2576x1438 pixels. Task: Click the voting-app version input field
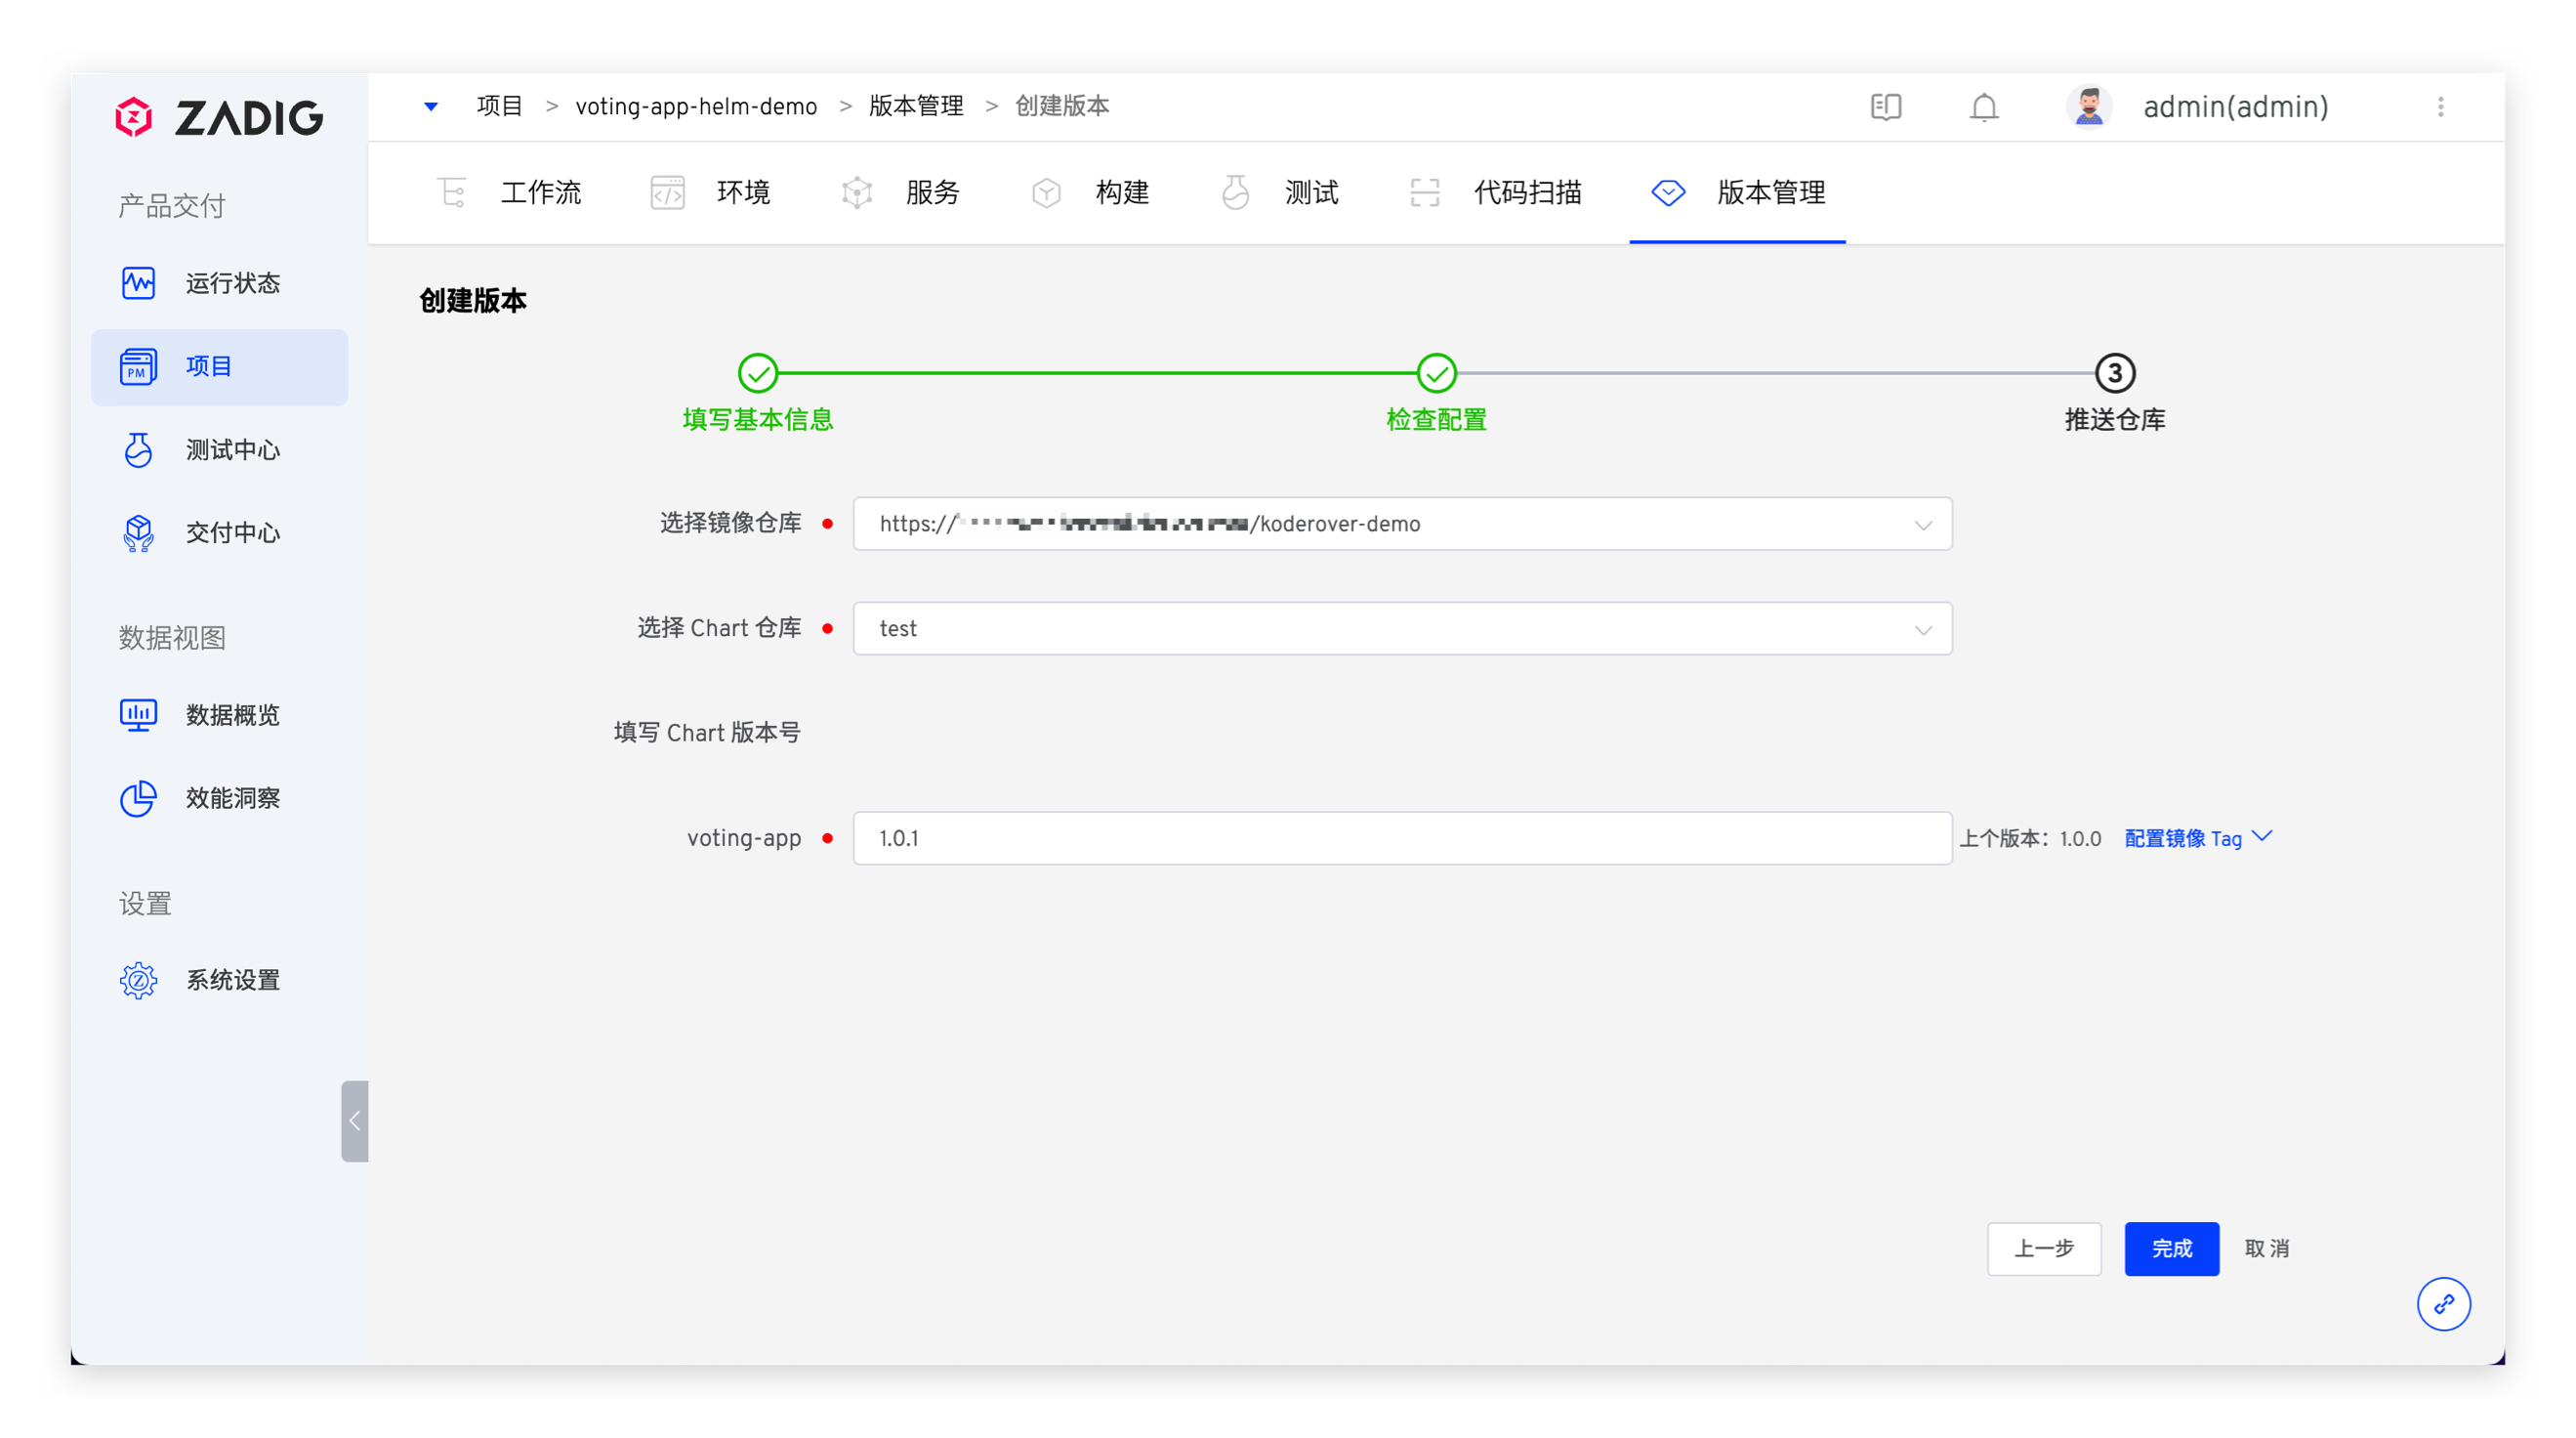pyautogui.click(x=1400, y=837)
